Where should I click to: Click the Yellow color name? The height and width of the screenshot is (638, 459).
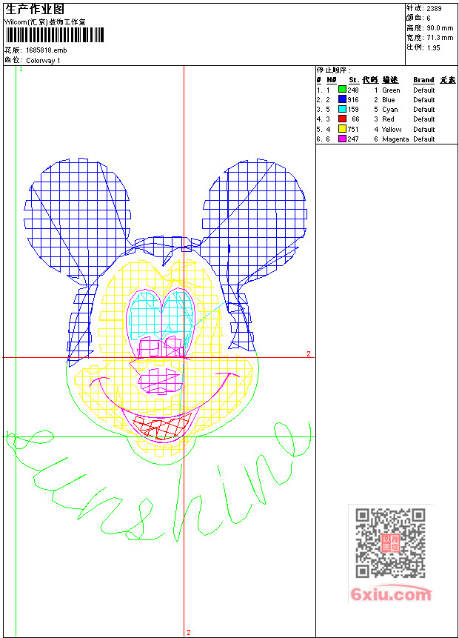392,130
